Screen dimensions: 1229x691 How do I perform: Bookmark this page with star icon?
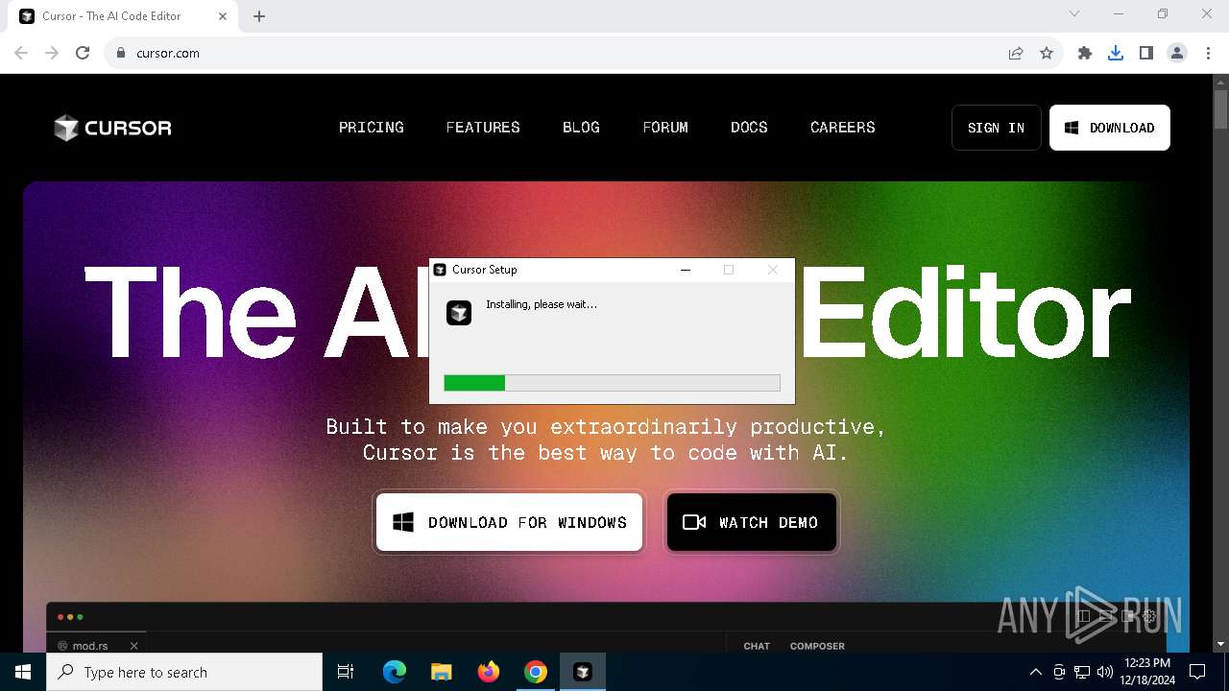click(x=1047, y=53)
